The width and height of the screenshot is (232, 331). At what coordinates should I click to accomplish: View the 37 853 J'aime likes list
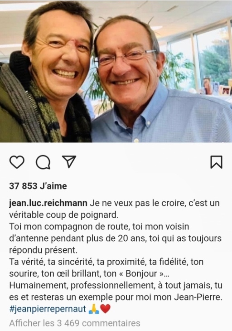(38, 186)
